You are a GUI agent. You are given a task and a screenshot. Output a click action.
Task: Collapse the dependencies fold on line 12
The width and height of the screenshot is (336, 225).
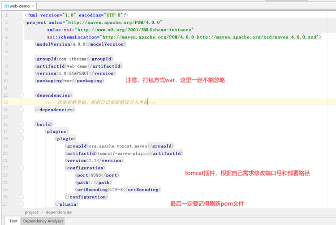(22, 95)
